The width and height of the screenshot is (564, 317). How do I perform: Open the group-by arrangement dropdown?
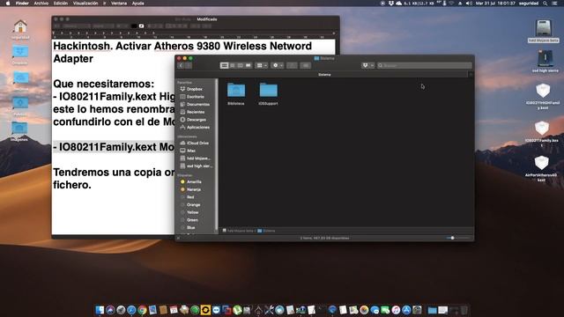point(262,65)
